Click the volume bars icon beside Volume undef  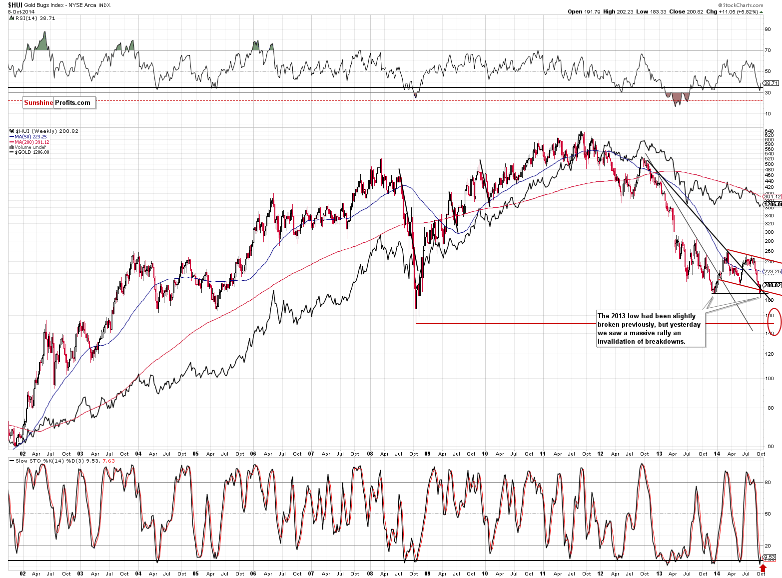coord(11,147)
